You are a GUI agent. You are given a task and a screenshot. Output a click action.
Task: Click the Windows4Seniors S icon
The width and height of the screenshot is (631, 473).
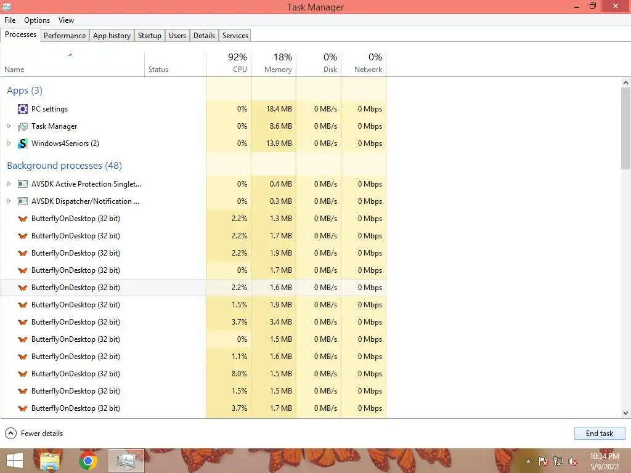(23, 144)
